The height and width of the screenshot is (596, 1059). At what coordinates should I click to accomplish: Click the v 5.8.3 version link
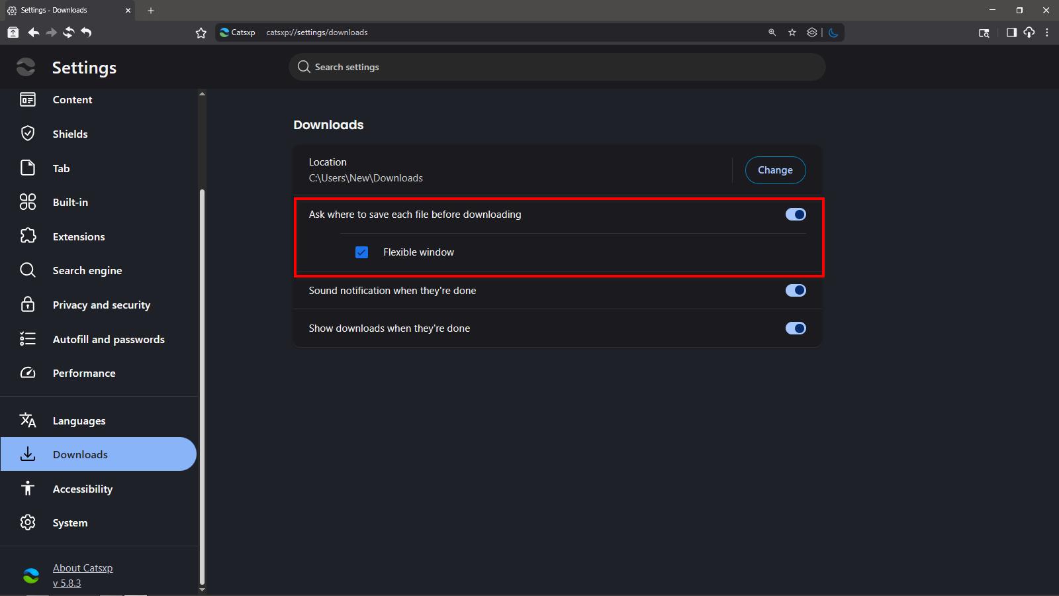(67, 583)
